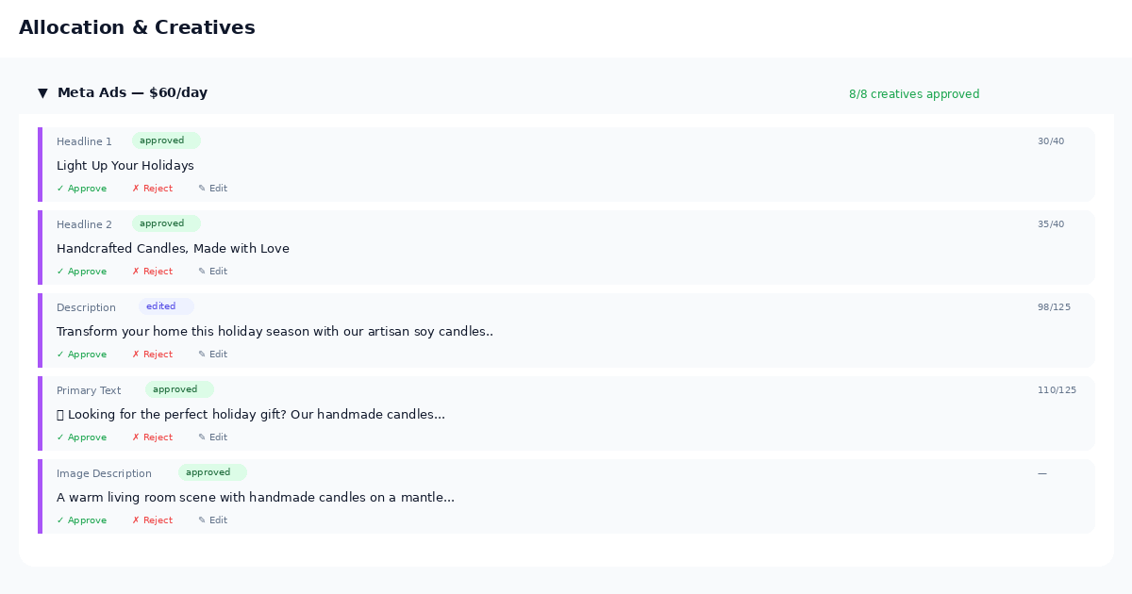Edit the Primary Text creative
The width and height of the screenshot is (1132, 594).
[x=212, y=437]
